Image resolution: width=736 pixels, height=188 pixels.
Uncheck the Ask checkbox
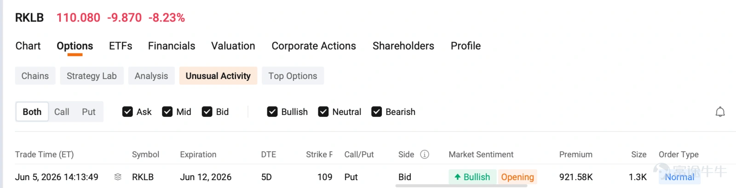127,112
